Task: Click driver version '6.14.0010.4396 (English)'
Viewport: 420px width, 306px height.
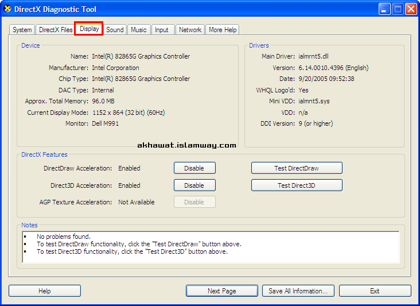Action: coord(333,68)
